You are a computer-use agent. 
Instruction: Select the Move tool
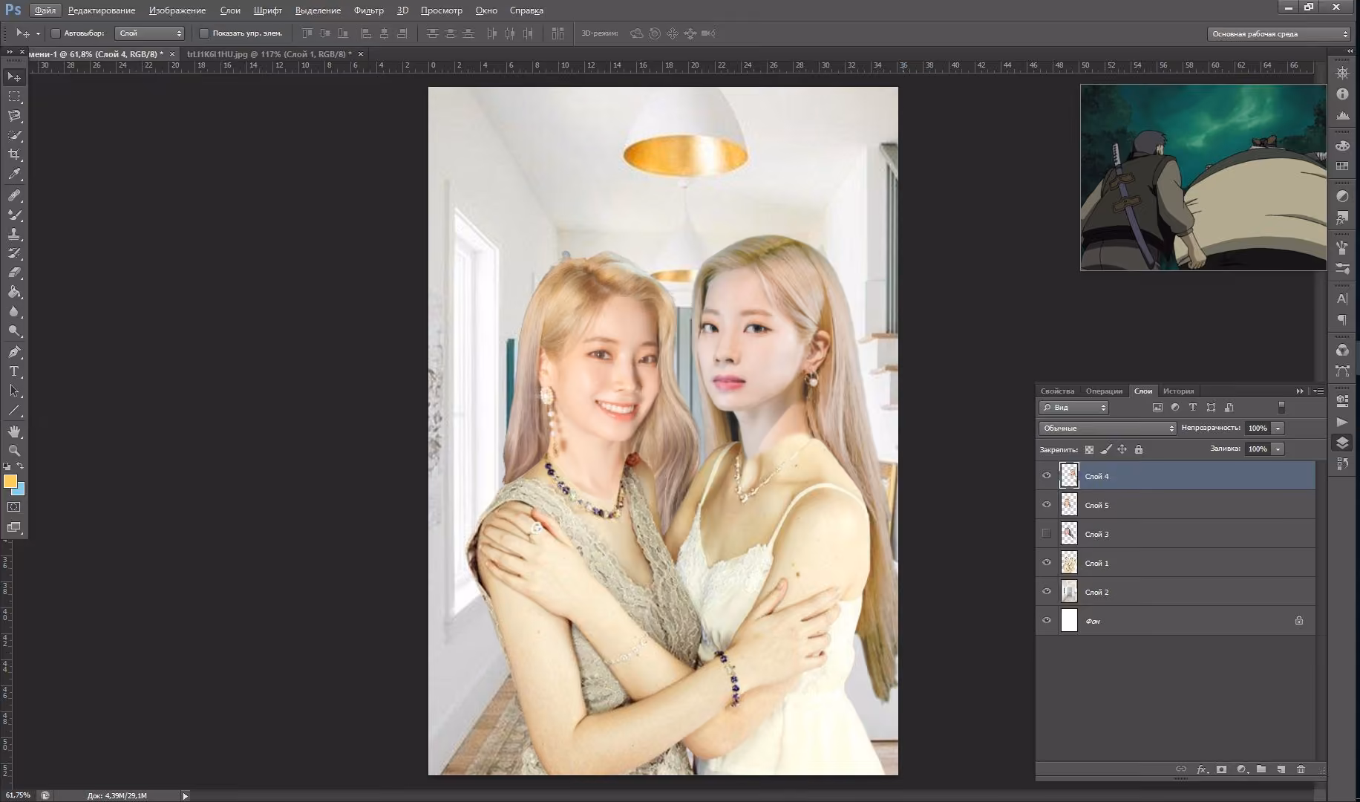14,77
